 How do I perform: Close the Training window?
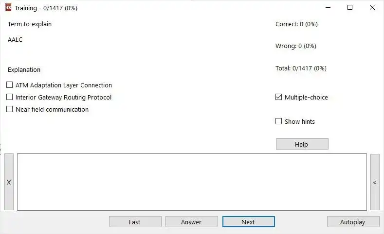click(x=372, y=8)
